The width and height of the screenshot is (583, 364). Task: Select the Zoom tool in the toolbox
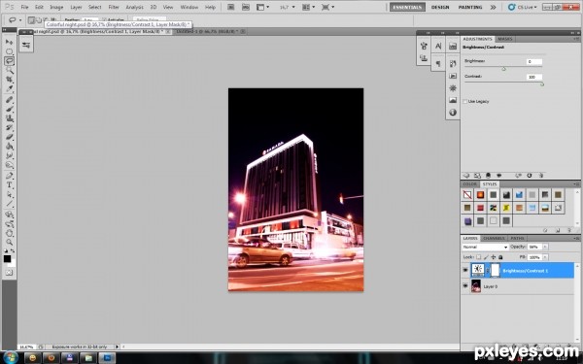[x=9, y=243]
